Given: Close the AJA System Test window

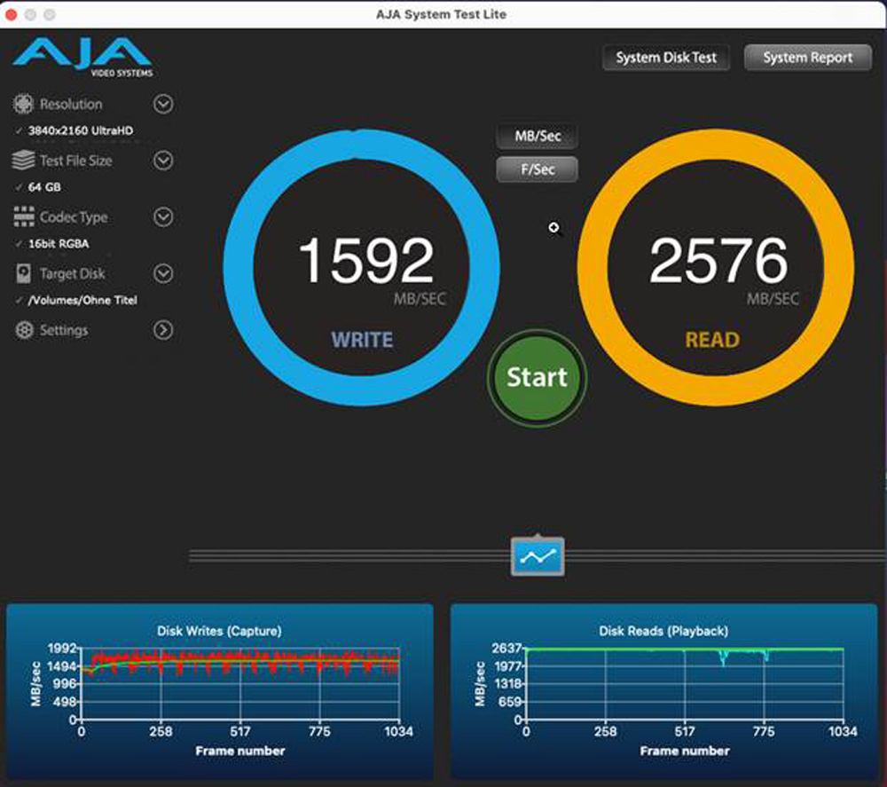Looking at the screenshot, I should [x=12, y=15].
